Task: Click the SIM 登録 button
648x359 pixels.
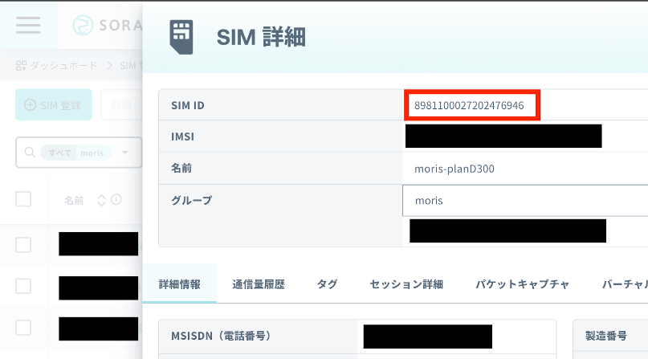Action: (x=54, y=105)
